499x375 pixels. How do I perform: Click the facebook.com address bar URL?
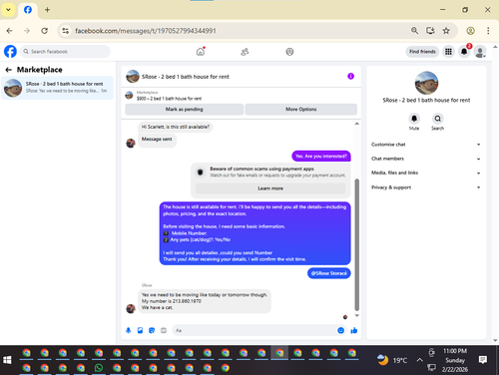(146, 31)
